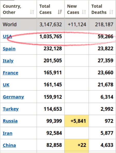Click China's highlighted +22 new cases cell
The height and width of the screenshot is (153, 116).
[77, 145]
